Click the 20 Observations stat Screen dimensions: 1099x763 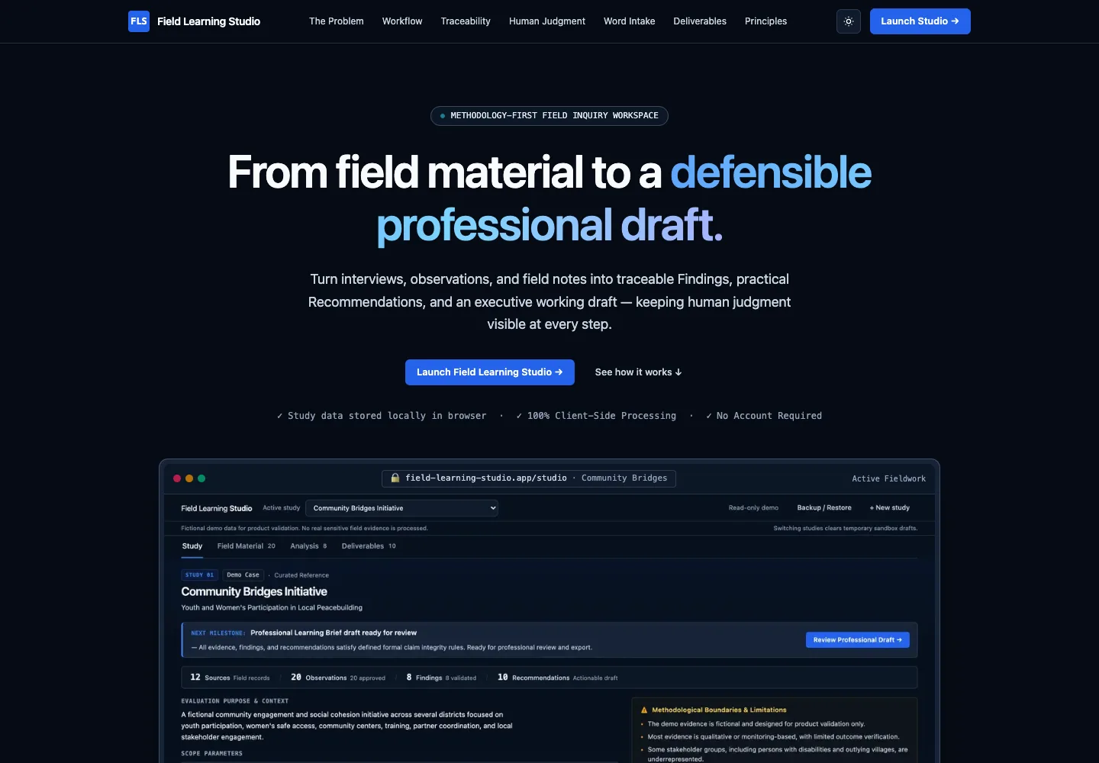(338, 678)
